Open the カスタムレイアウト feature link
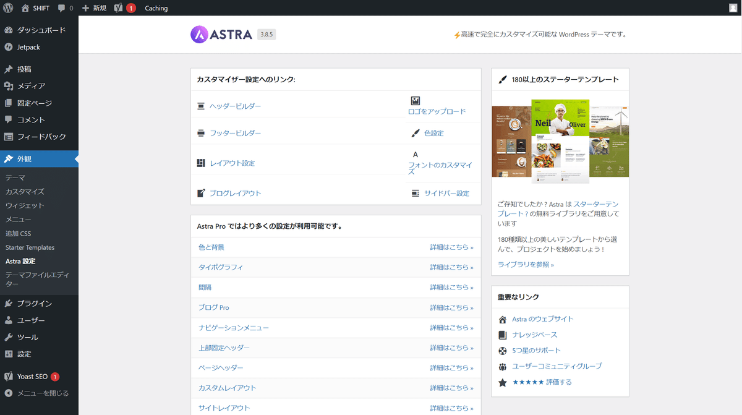The height and width of the screenshot is (415, 742). pyautogui.click(x=227, y=388)
